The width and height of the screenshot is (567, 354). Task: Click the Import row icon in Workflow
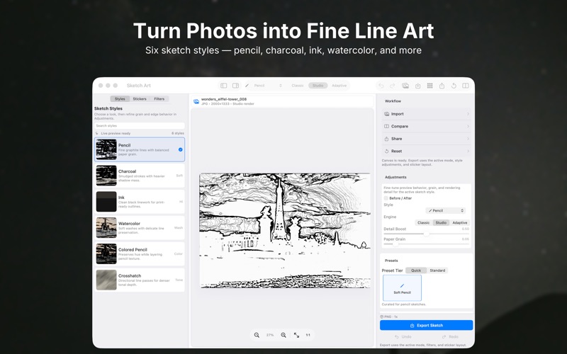[x=386, y=114]
